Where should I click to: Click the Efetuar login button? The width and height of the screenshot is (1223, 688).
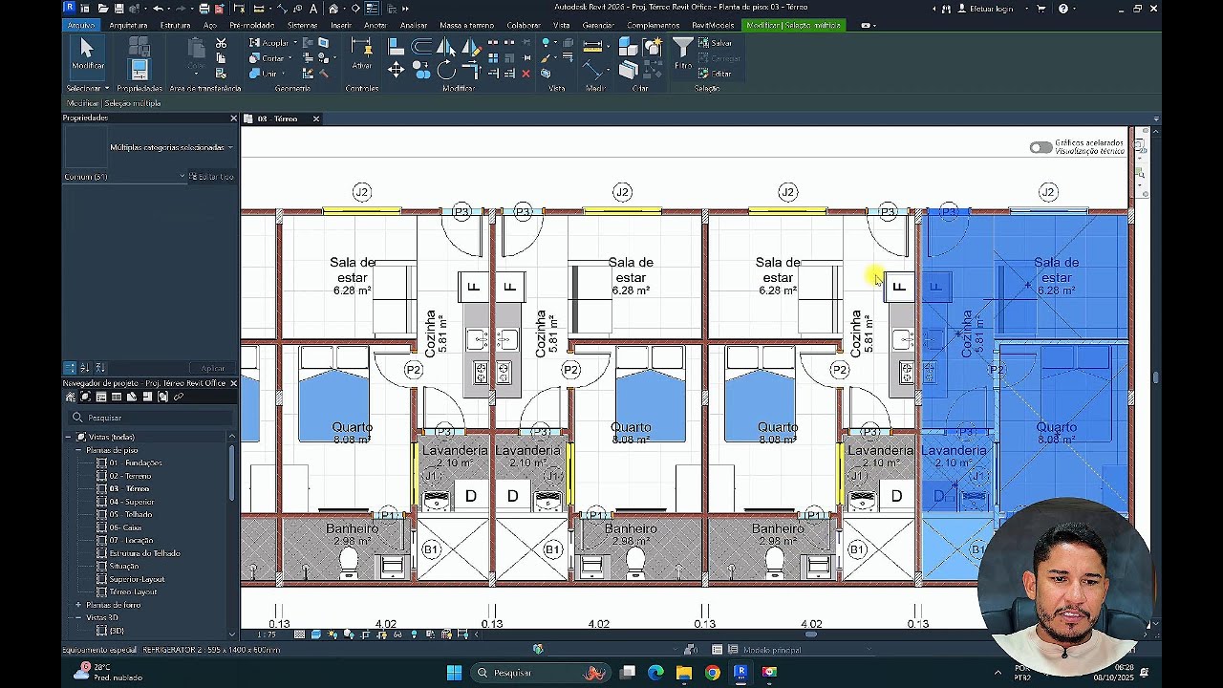pos(984,9)
